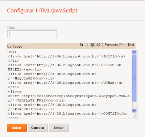Viewport: 145px width, 137px height.
Task: Click the Conteúdo label
Action: point(14,46)
